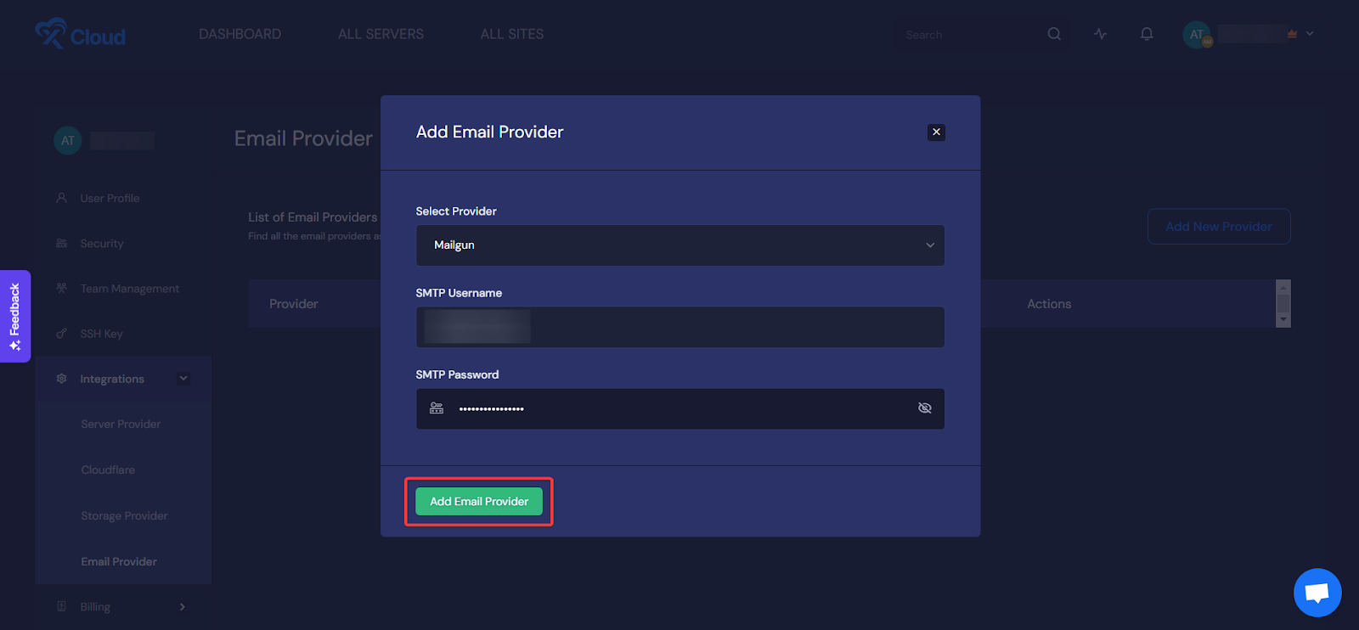
Task: Go to the Dashboard tab
Action: tap(240, 34)
